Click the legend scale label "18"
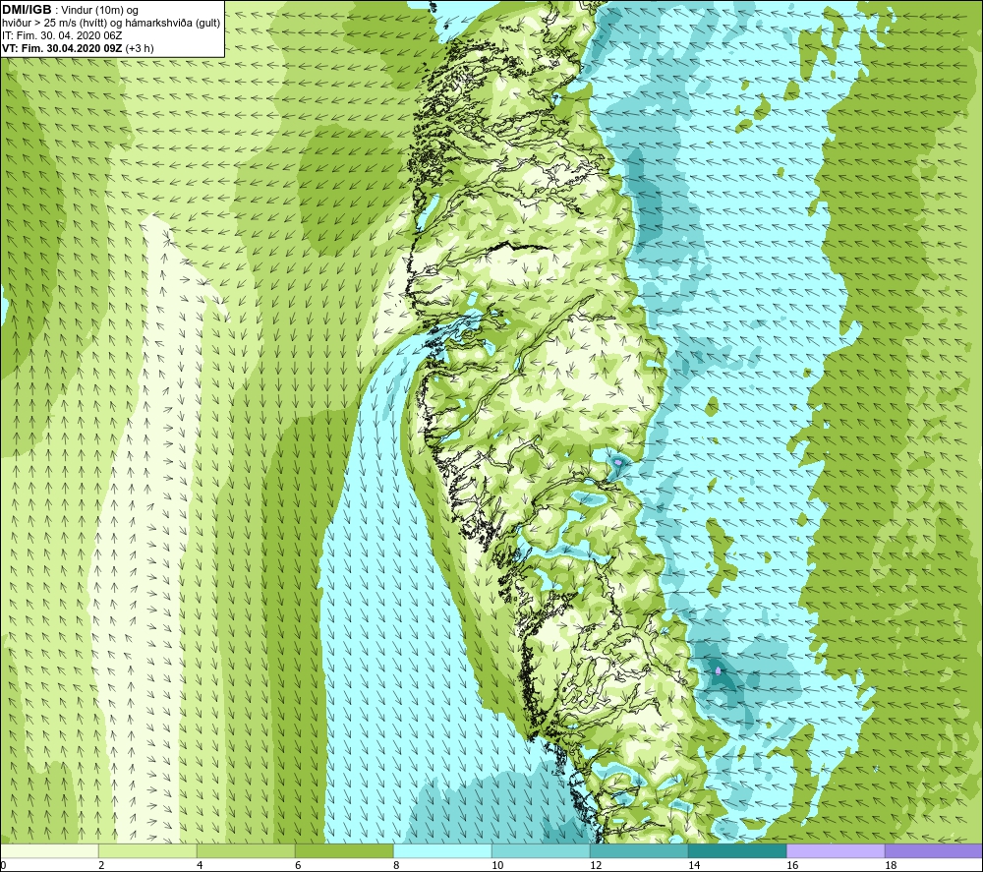Screen dimensions: 983x872 point(891,866)
